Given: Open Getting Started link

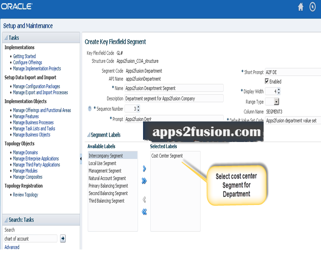Looking at the screenshot, I should click(24, 56).
